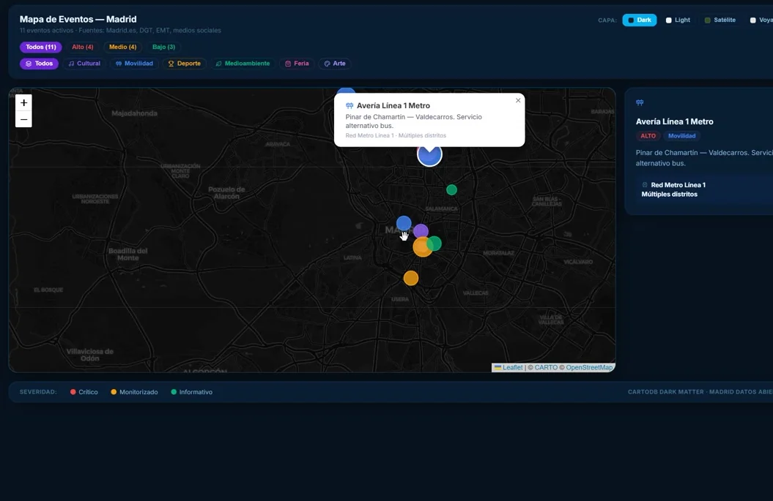This screenshot has width=773, height=501.
Task: Zoom out of the map
Action: click(23, 119)
